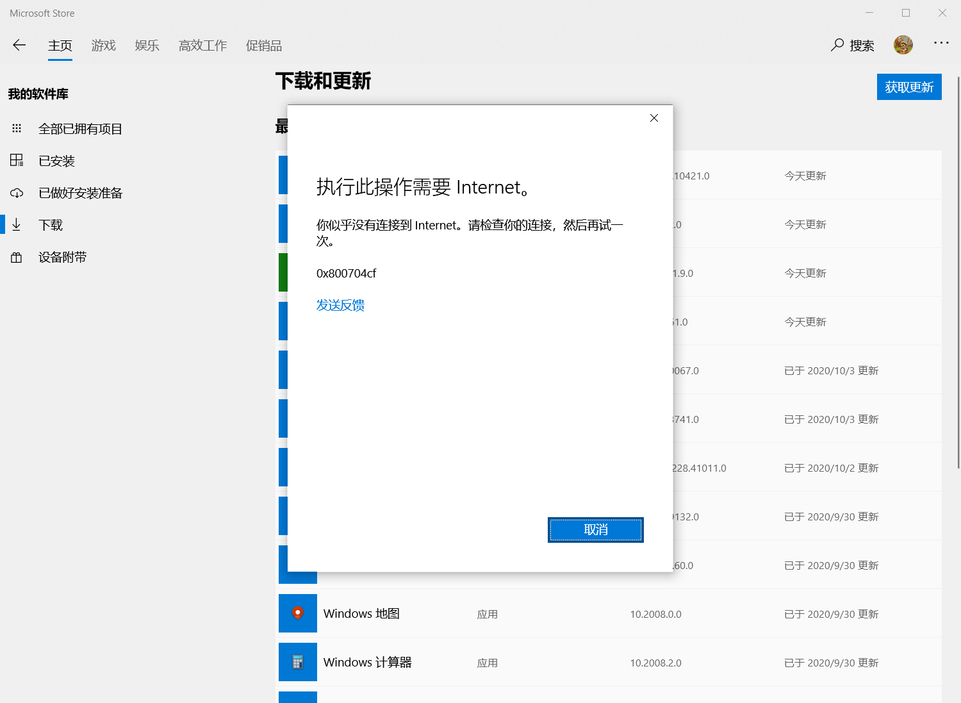Screen dimensions: 961x703
Task: Select 已做好安装准备 in the sidebar
Action: tap(80, 193)
